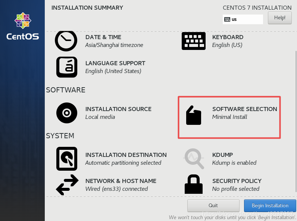The image size is (297, 221).
Task: Click LANGUAGE SUPPORT heading
Action: click(115, 63)
